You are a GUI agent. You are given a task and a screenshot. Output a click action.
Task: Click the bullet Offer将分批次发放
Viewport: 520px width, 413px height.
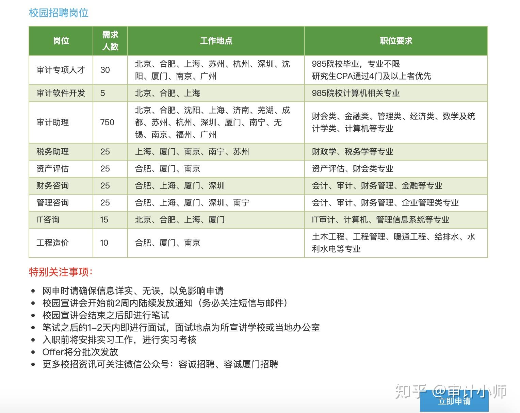[x=80, y=352]
